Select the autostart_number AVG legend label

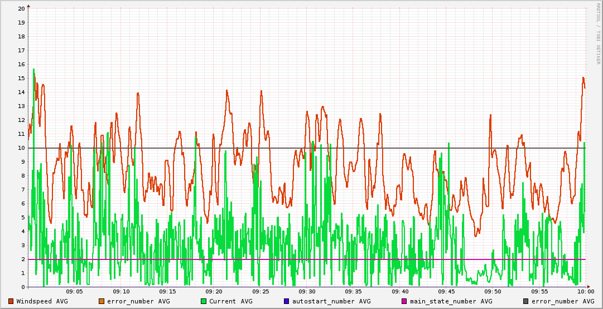tap(331, 301)
